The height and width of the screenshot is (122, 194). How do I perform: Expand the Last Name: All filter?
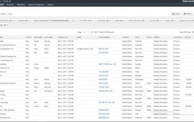click(104, 21)
